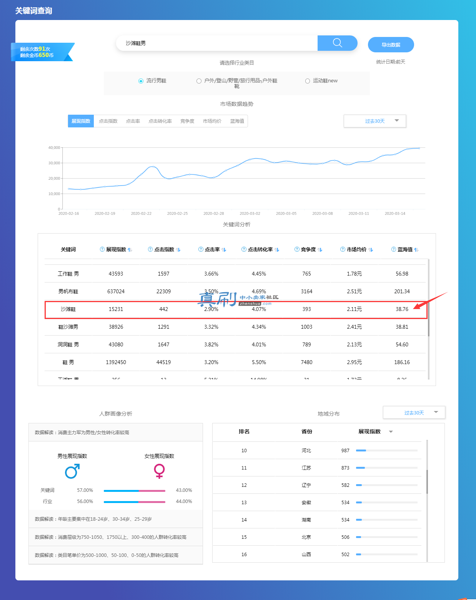476x600 pixels.
Task: Click help icon beside 展现指数 column
Action: pyautogui.click(x=102, y=249)
